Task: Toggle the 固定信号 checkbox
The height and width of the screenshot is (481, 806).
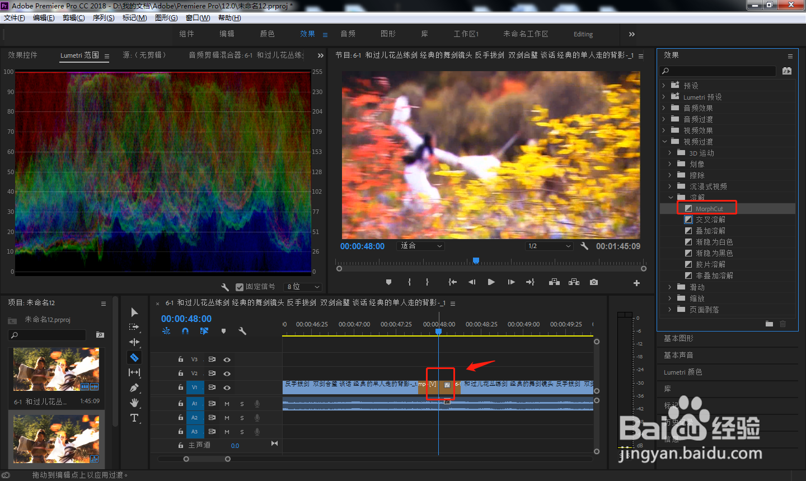Action: (240, 287)
